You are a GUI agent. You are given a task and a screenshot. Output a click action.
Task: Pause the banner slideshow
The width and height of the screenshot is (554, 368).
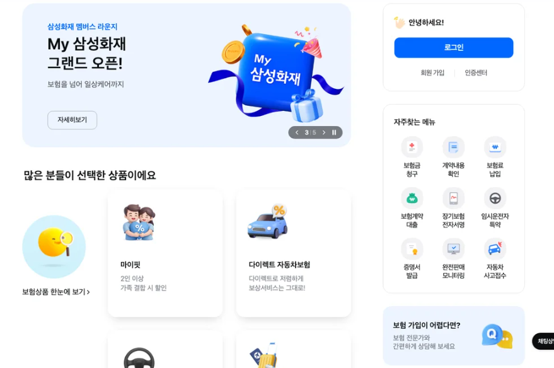point(334,132)
